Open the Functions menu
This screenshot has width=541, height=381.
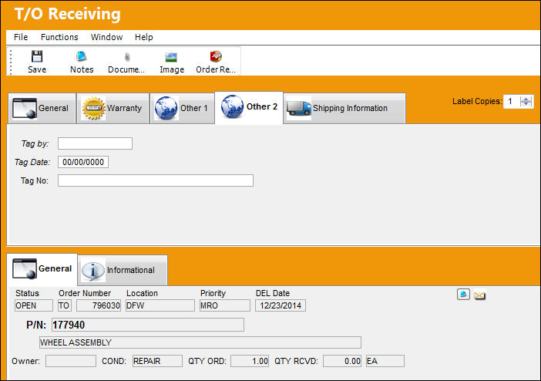pyautogui.click(x=59, y=37)
